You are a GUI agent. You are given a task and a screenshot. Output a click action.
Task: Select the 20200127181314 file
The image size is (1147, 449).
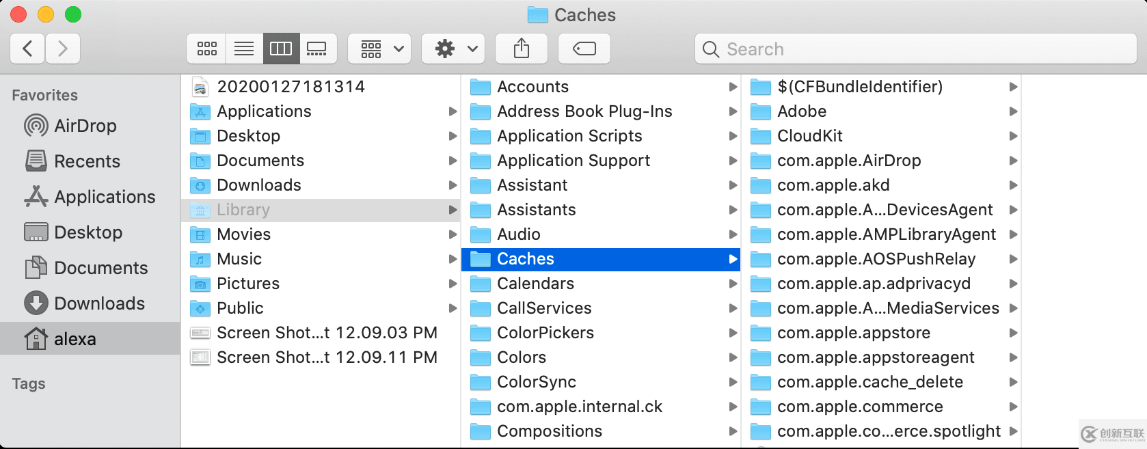[x=321, y=87]
